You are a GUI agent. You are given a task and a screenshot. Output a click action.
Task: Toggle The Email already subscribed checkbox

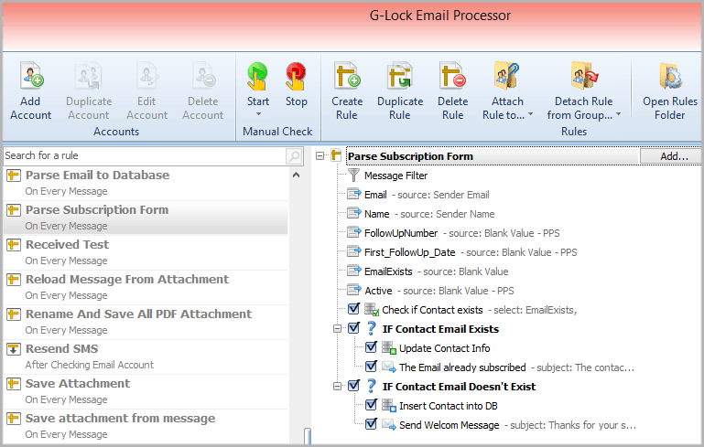371,367
